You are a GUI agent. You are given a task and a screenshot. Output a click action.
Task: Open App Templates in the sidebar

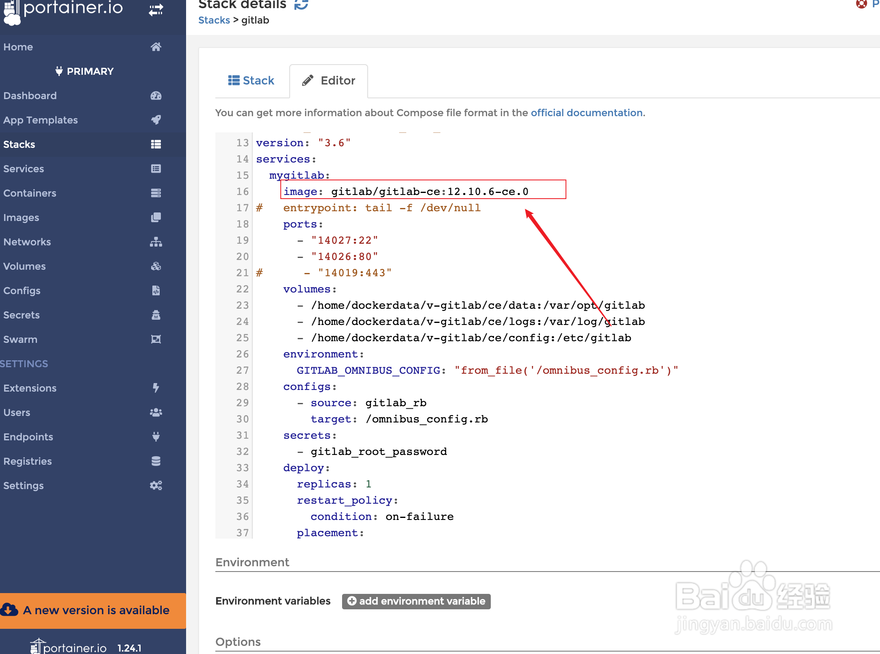tap(41, 120)
